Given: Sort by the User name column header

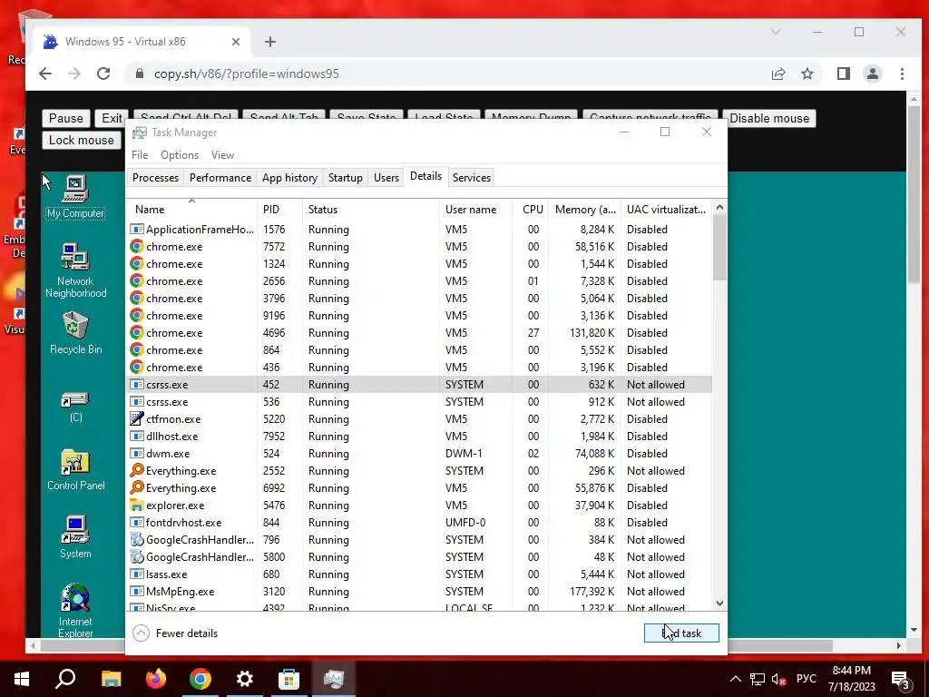Looking at the screenshot, I should 475,210.
